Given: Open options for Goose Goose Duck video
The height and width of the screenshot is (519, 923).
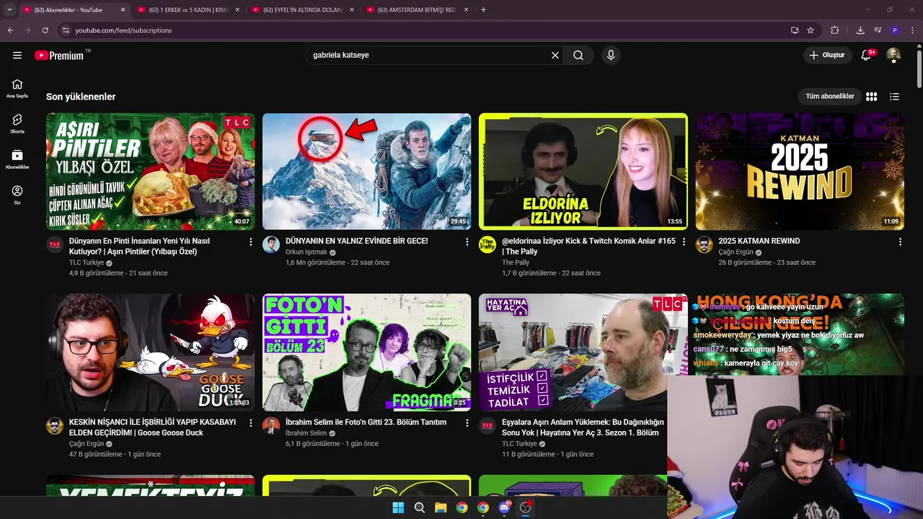Looking at the screenshot, I should (x=251, y=423).
